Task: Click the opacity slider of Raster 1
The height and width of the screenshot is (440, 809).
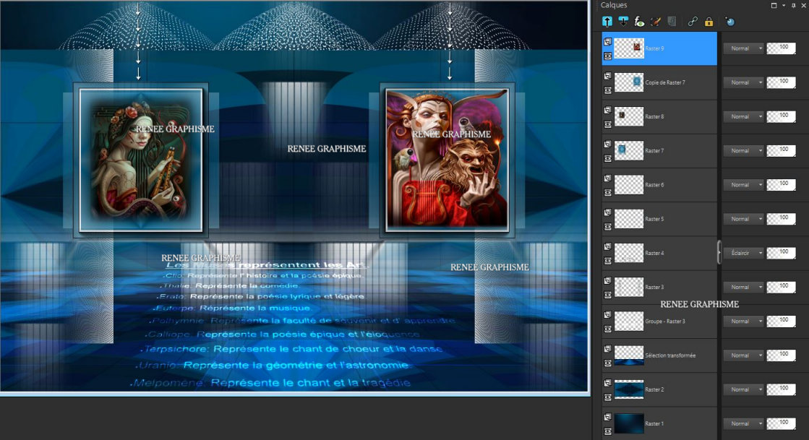Action: point(781,423)
